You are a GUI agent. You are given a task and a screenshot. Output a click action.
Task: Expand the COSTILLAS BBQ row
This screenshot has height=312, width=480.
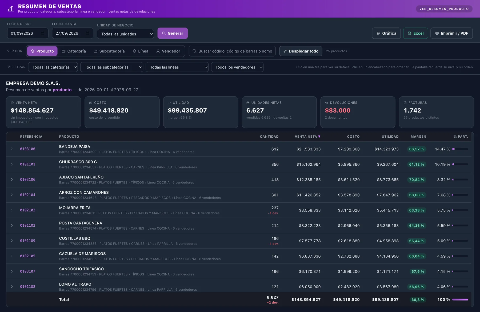pos(12,241)
